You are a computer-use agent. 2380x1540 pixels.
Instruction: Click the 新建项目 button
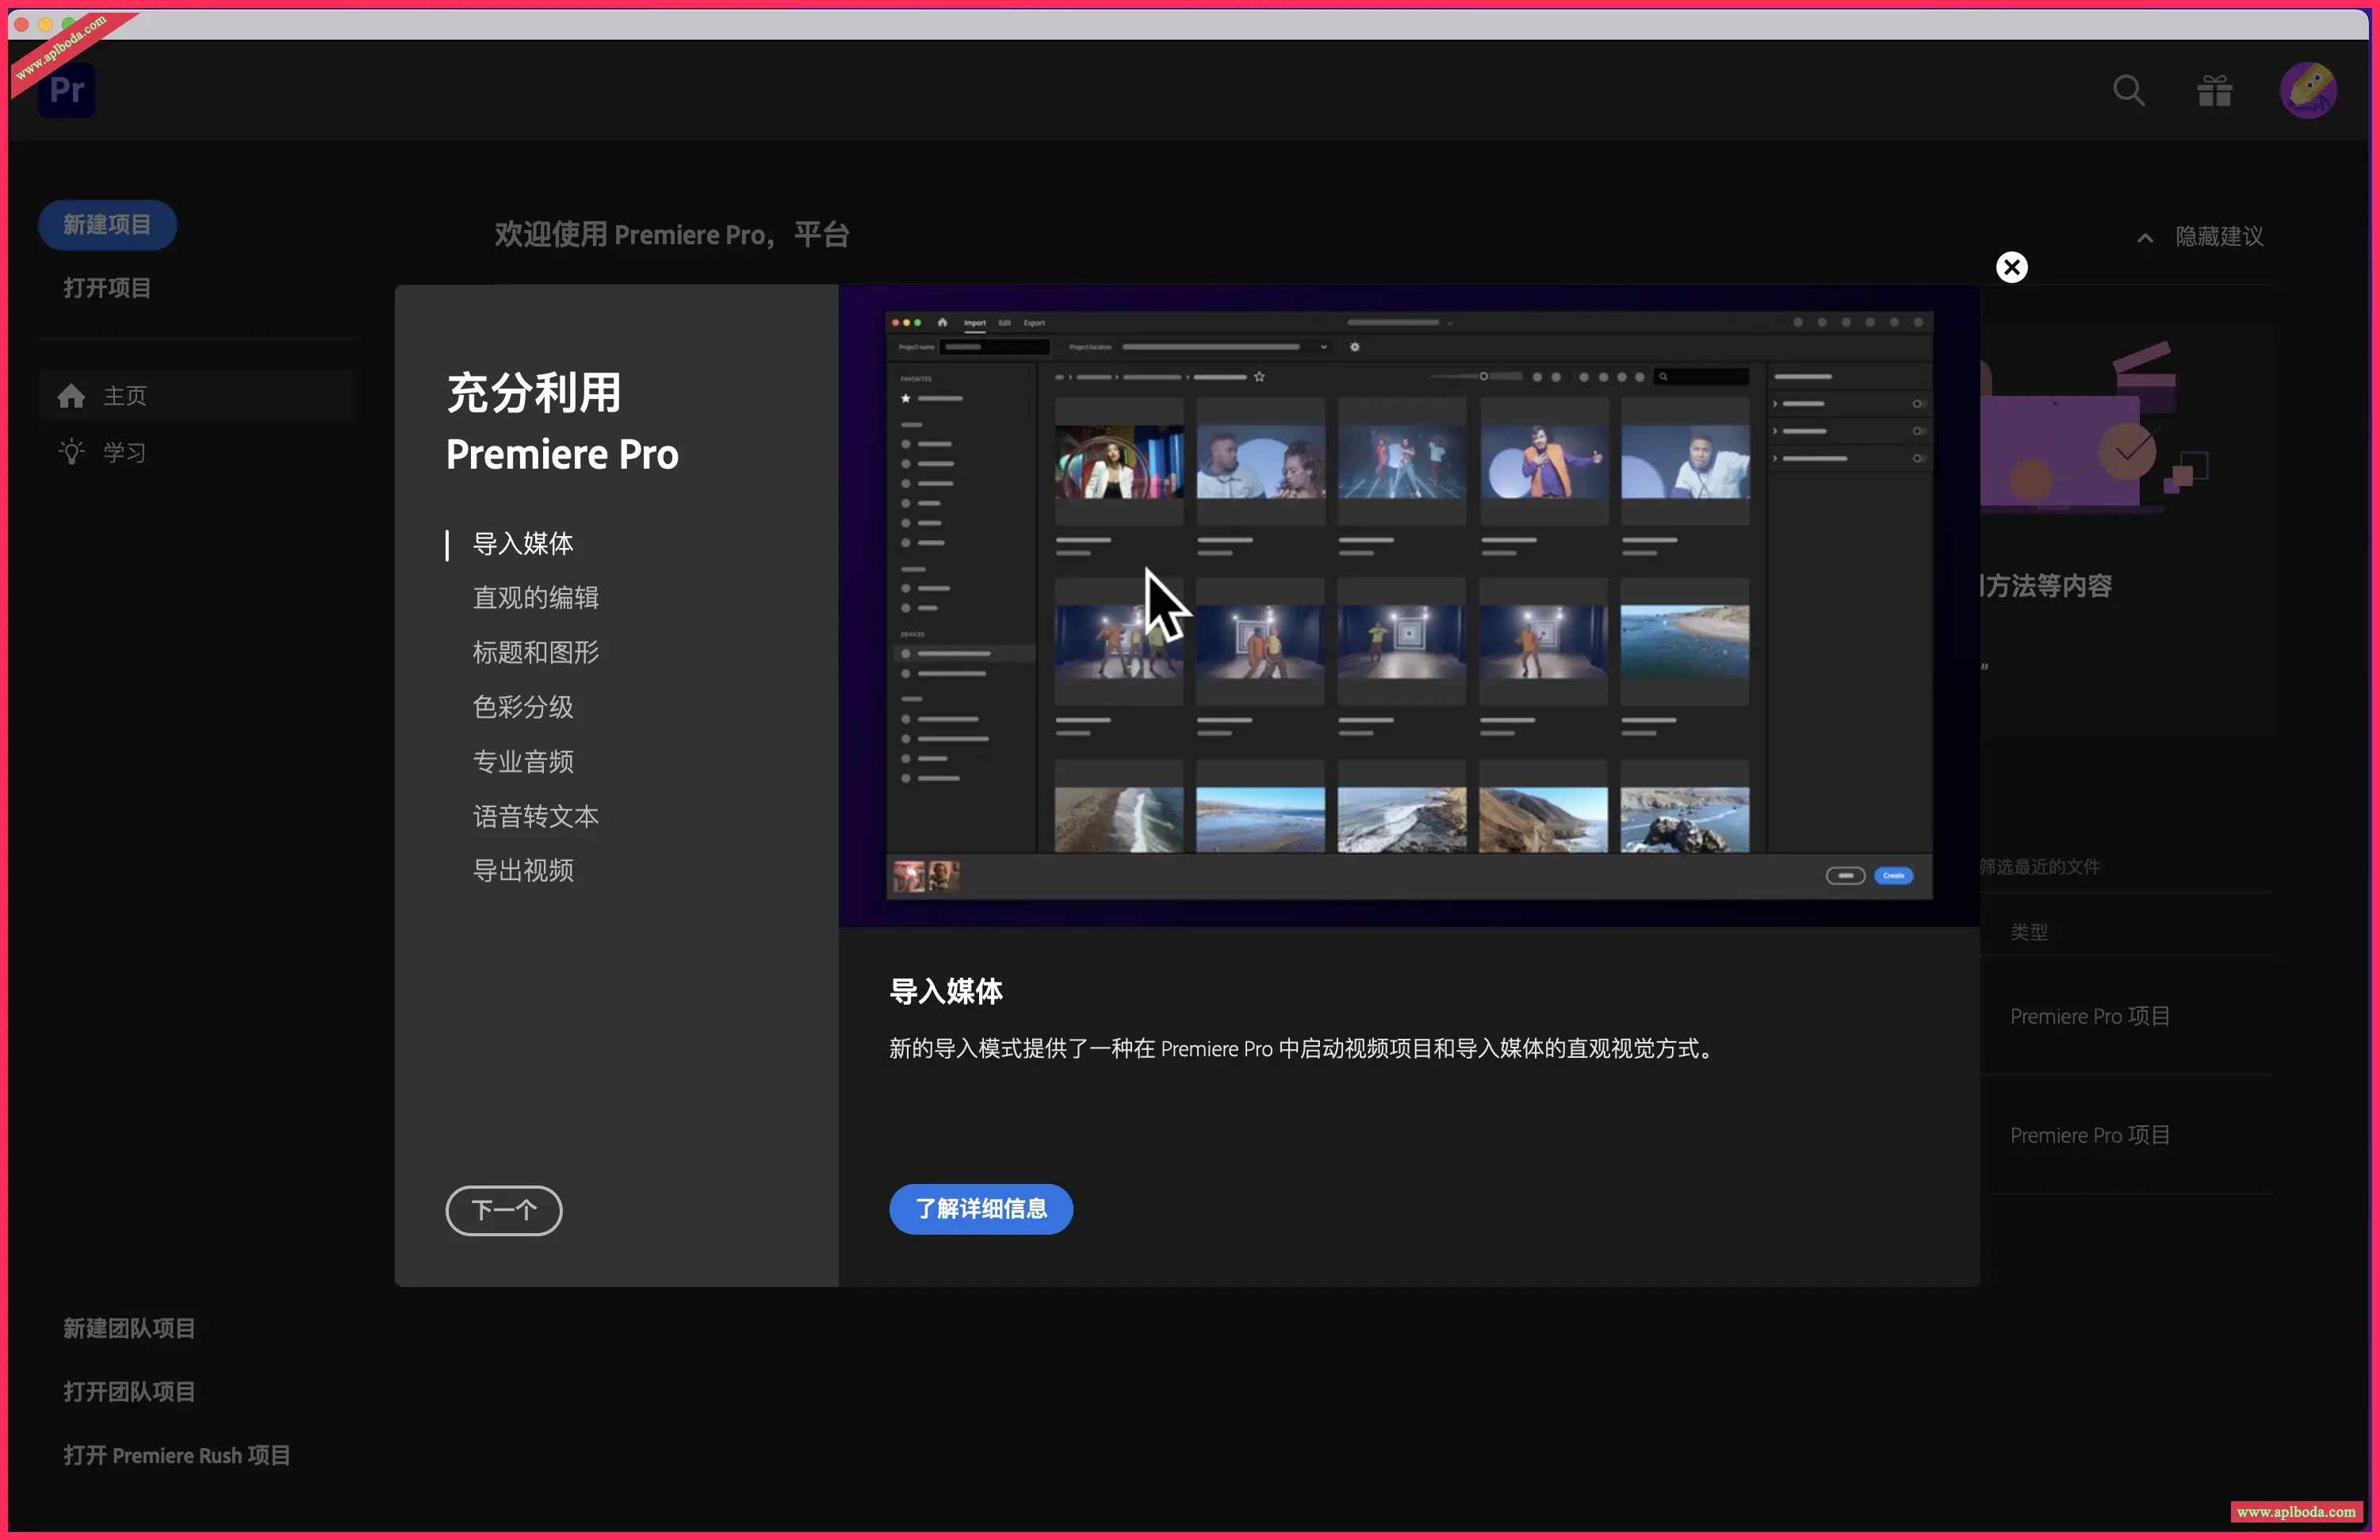[x=107, y=224]
